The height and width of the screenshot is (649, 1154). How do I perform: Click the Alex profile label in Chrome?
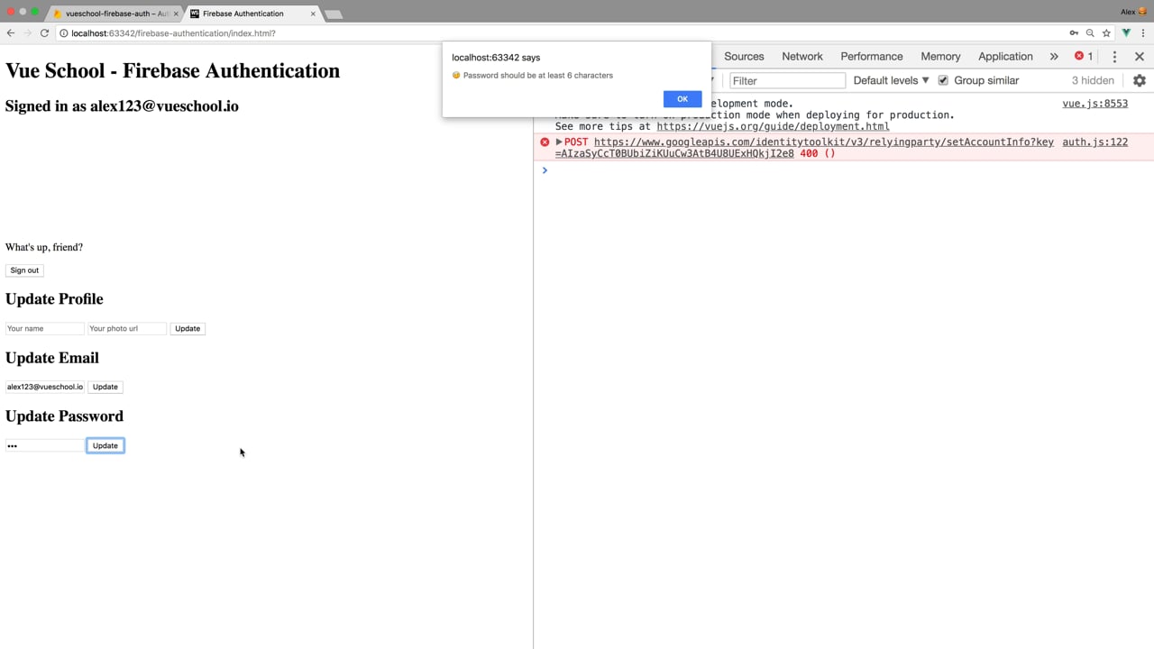pyautogui.click(x=1133, y=12)
